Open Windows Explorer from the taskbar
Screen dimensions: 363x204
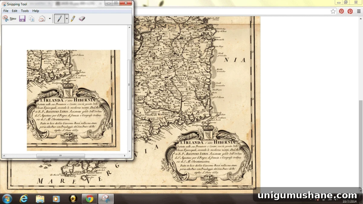click(40, 199)
